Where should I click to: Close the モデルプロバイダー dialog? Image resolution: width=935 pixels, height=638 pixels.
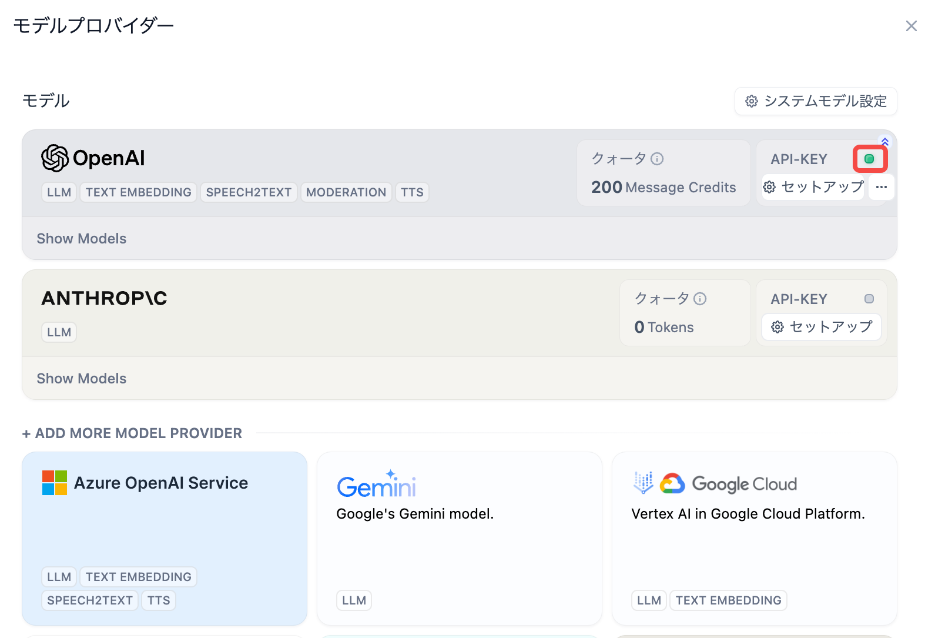pos(911,26)
